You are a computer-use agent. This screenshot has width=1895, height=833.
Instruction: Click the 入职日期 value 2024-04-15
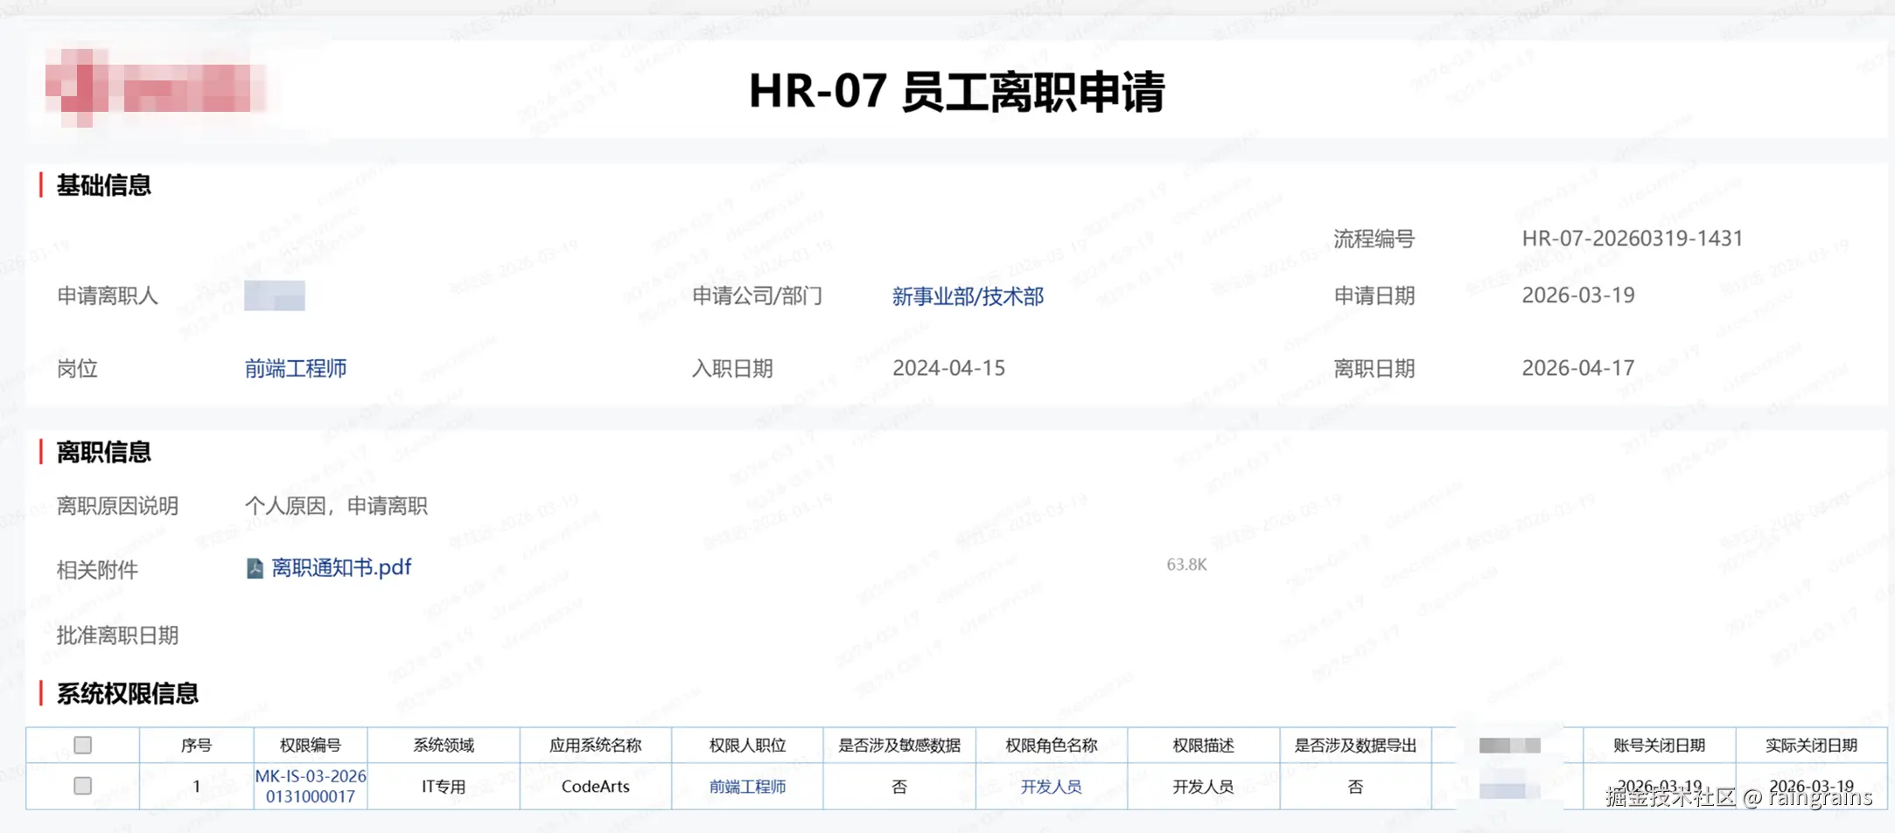tap(951, 368)
